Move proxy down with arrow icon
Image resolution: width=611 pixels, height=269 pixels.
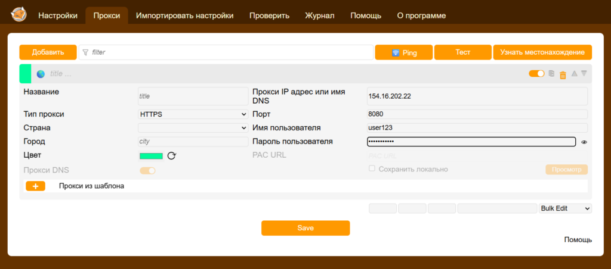coord(584,73)
